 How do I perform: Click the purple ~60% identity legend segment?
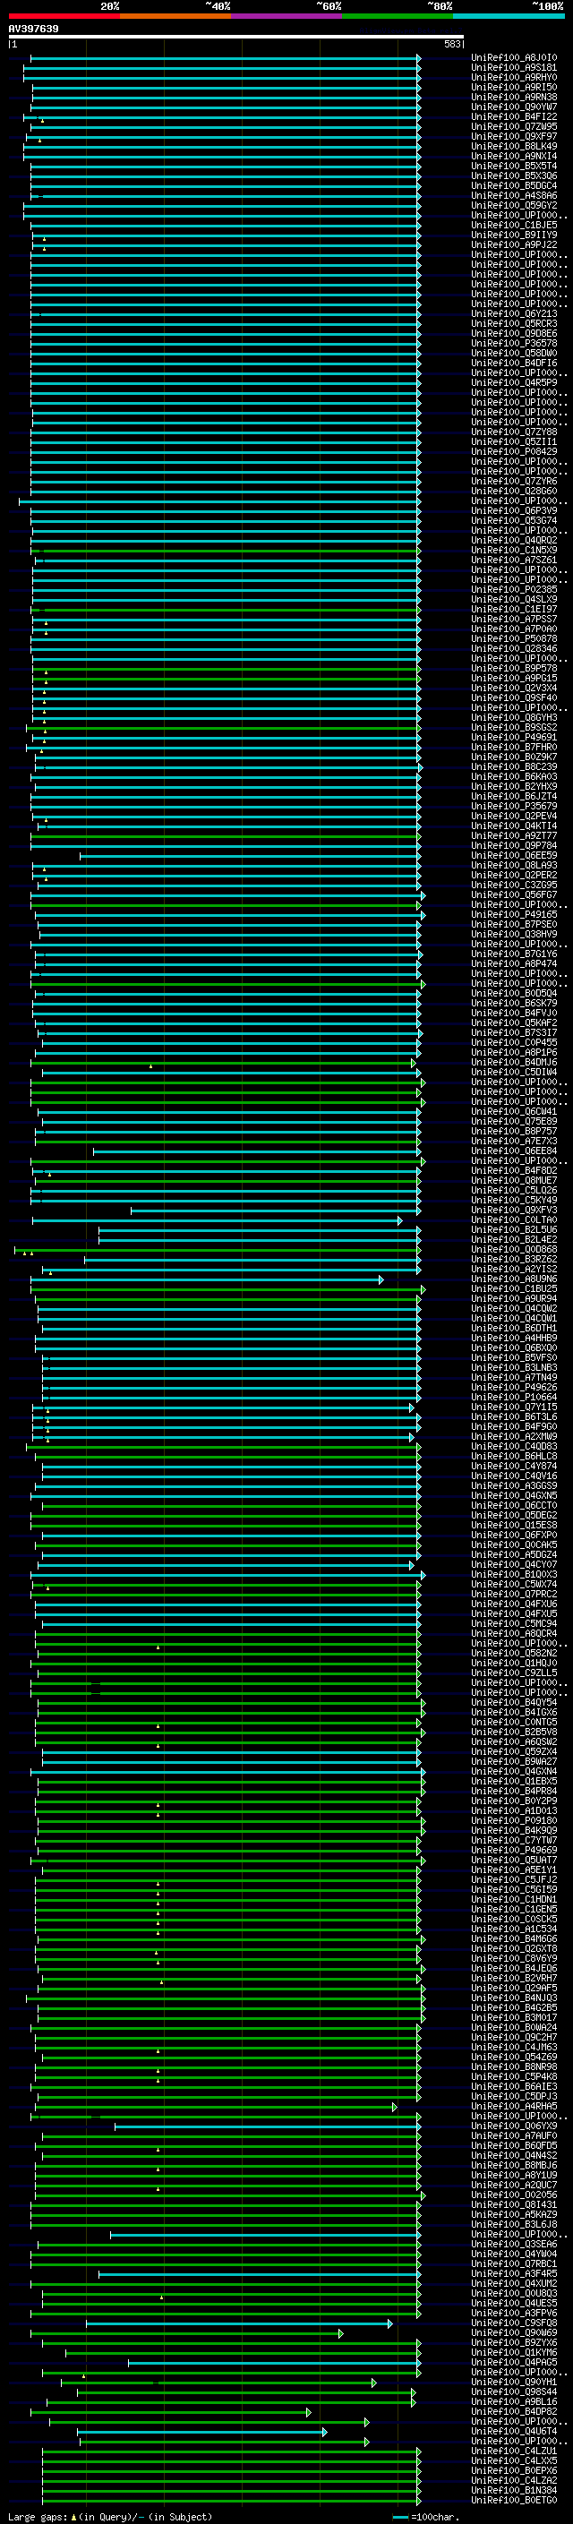tap(287, 16)
